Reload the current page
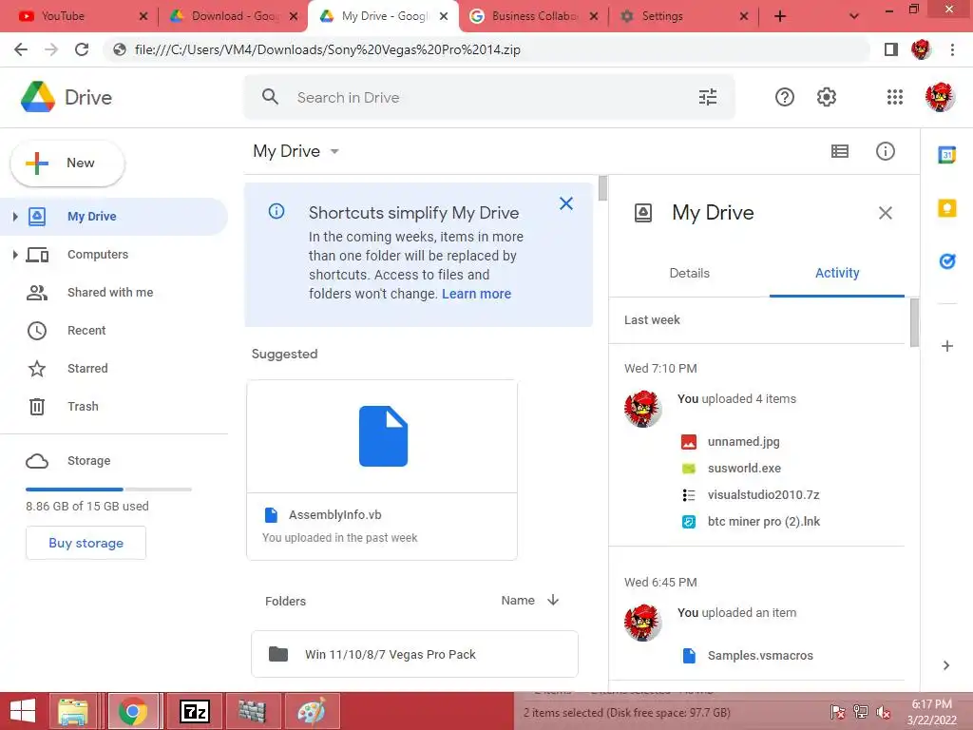Screen dimensions: 973x730 (82, 49)
